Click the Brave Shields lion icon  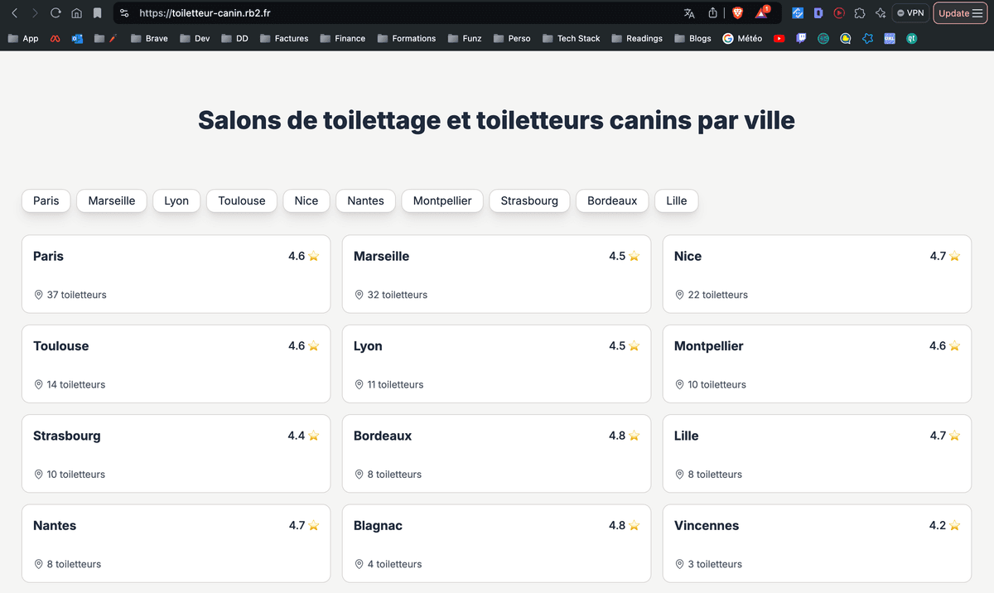click(737, 13)
